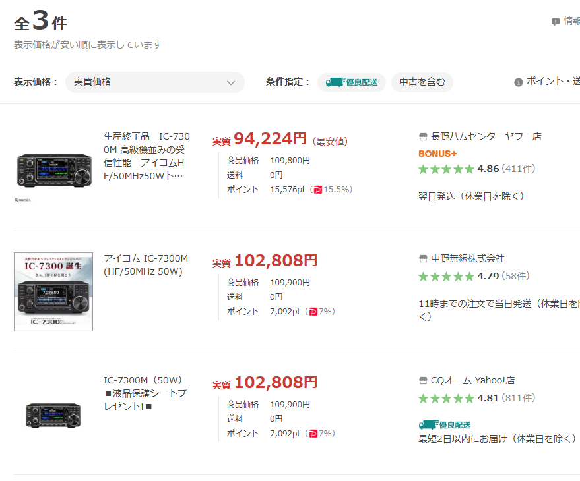Open IC-7300M 長野ハムセンター product thumbnail

point(54,170)
